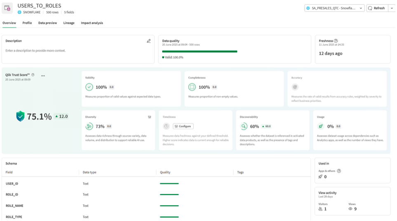This screenshot has height=221, width=397.
Task: Click the Validity checkmark icon
Action: point(89,87)
